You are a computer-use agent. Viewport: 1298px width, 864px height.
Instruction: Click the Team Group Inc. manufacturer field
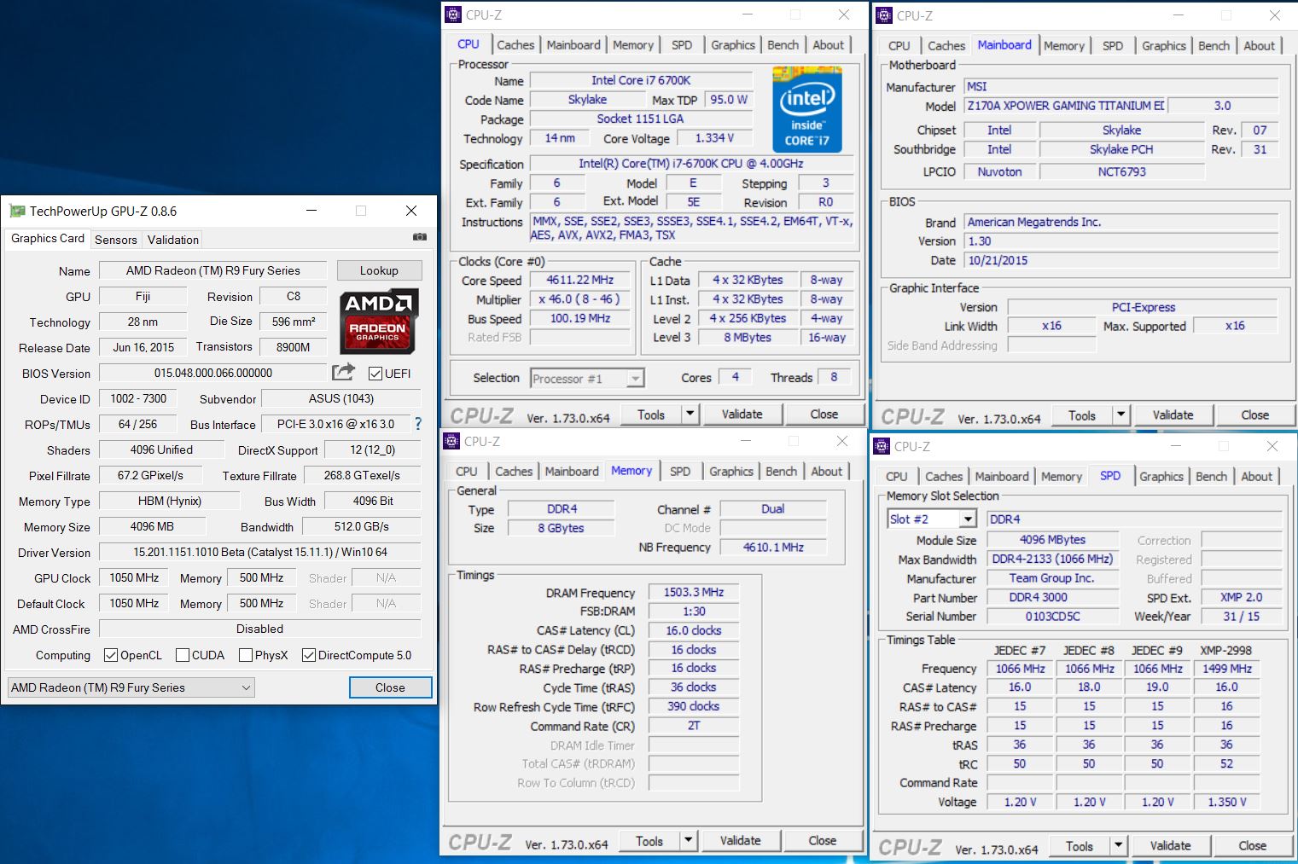1052,577
